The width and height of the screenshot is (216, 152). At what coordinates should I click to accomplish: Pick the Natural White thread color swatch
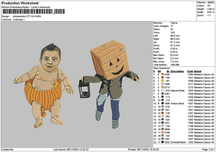[x=163, y=91]
